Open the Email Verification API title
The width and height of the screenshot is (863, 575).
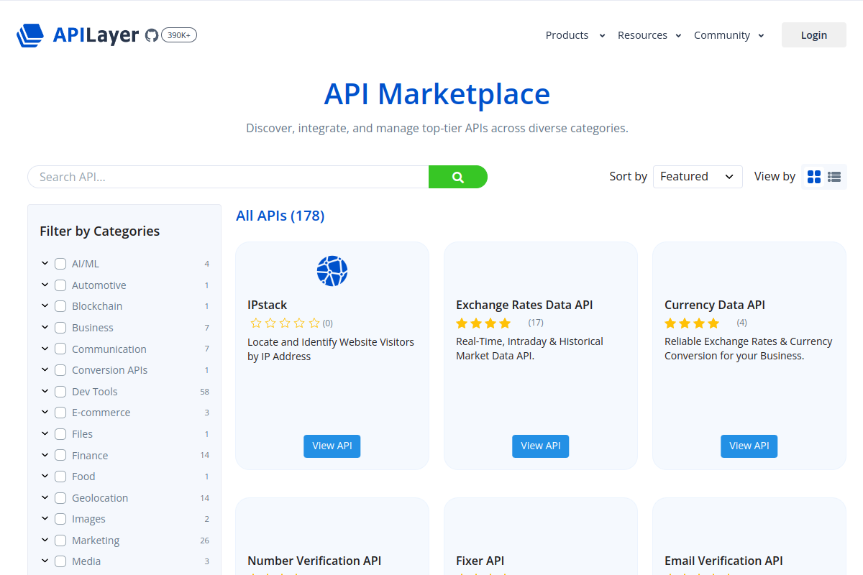(x=723, y=561)
